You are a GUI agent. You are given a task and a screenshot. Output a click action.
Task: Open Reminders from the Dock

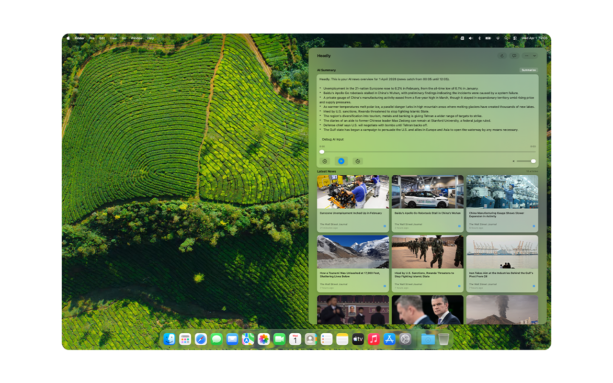327,339
